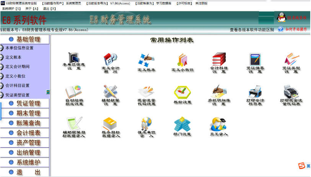Open the 查看各版本软件功能区别 link

click(252, 30)
